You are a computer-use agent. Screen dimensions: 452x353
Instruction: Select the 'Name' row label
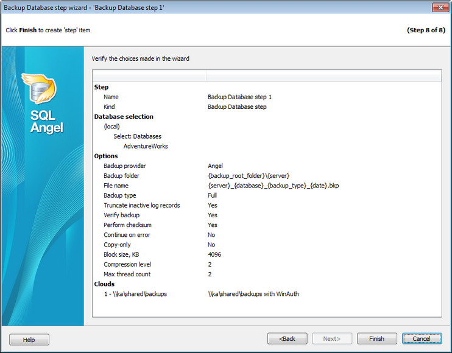pyautogui.click(x=111, y=97)
